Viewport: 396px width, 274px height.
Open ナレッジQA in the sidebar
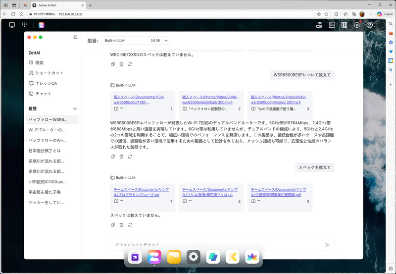[43, 83]
